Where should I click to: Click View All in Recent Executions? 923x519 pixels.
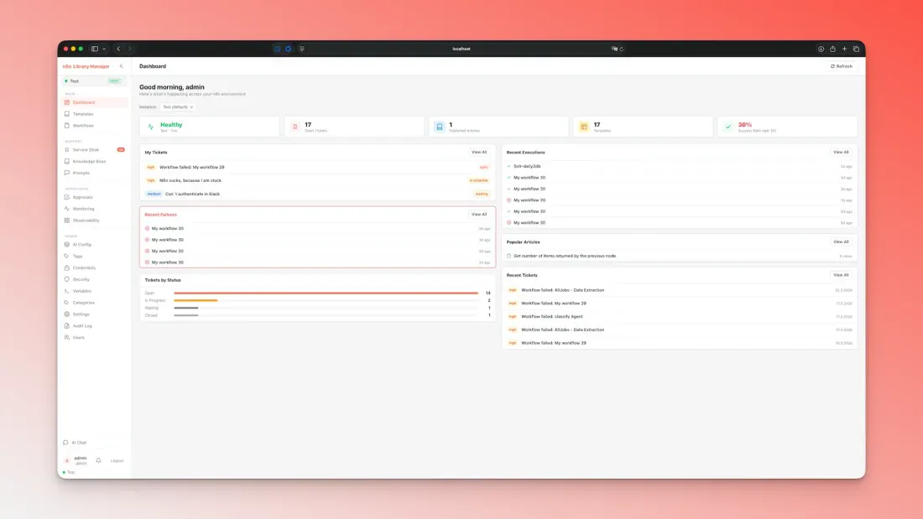[x=841, y=153]
